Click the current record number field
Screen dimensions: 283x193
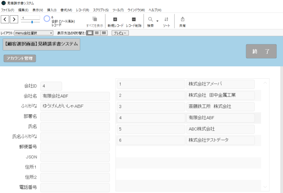click(30, 18)
